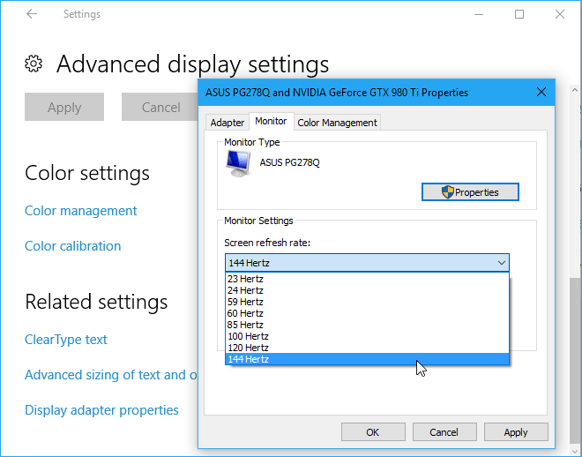
Task: Select the Monitor tab
Action: tap(271, 121)
